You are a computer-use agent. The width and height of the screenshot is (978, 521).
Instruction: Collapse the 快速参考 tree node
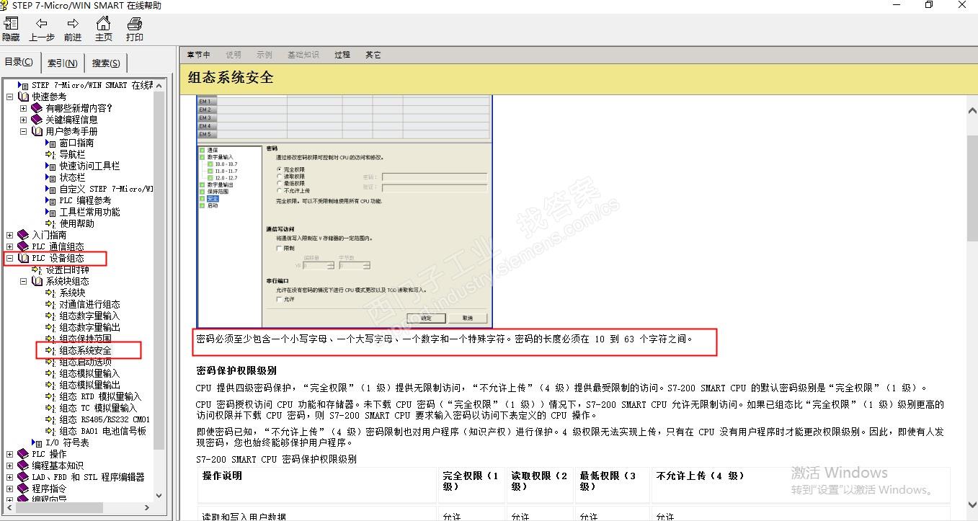(x=9, y=97)
